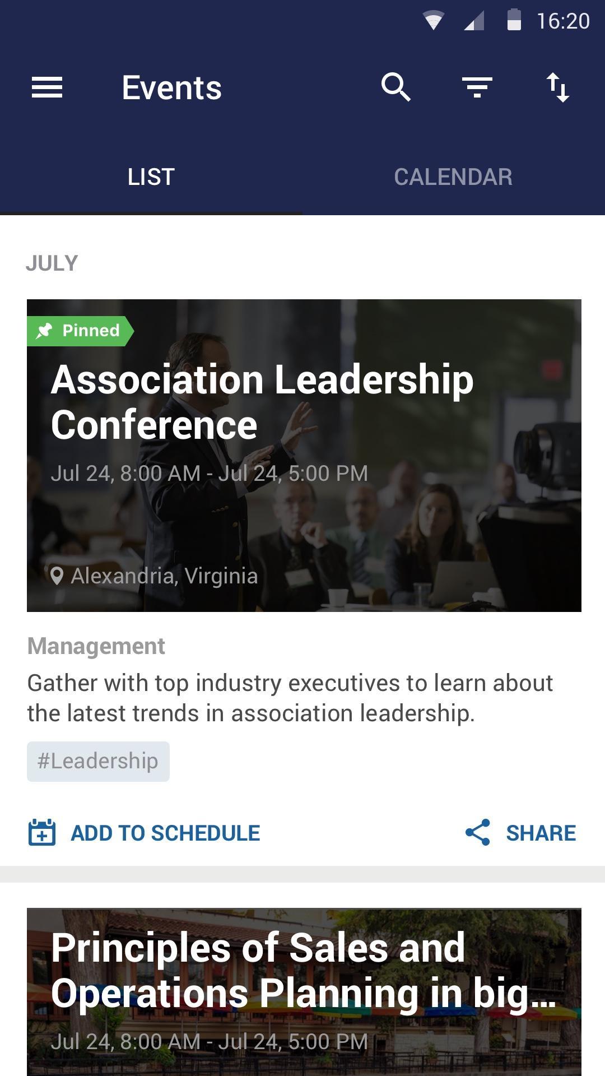Tap the green Pinned badge

point(78,331)
